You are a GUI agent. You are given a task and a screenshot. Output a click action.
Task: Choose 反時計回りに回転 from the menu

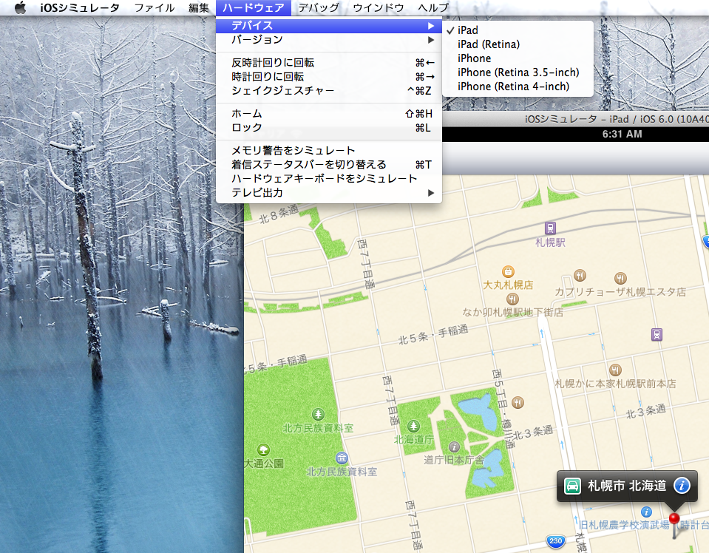(x=329, y=62)
